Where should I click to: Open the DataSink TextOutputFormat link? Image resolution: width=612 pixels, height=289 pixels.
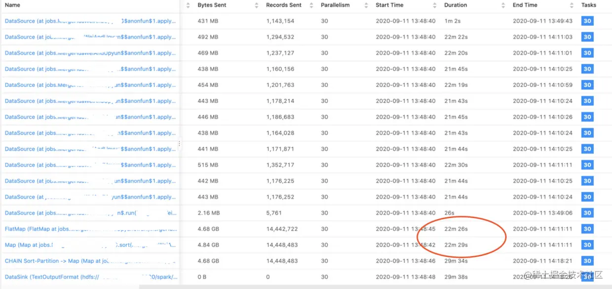click(91, 277)
